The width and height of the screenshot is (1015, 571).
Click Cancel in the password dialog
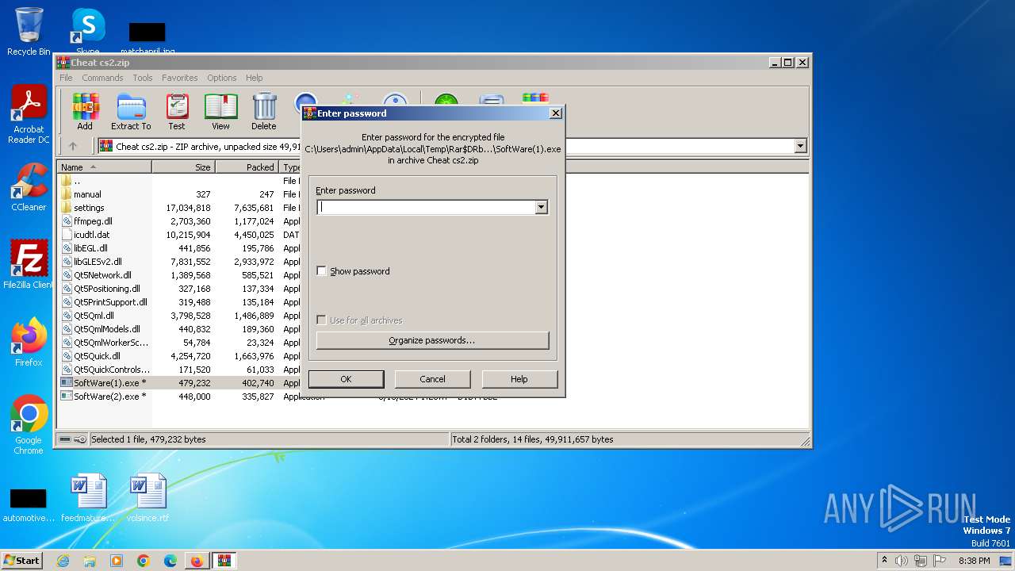(432, 379)
